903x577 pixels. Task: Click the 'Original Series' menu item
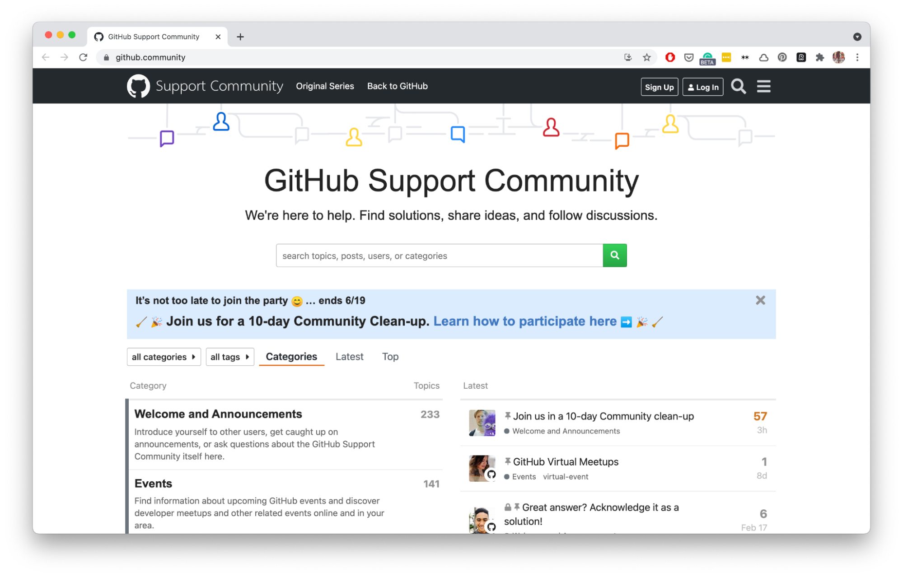coord(324,85)
